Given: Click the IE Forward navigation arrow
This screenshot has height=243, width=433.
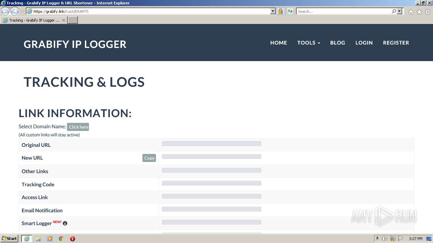Looking at the screenshot, I should (x=15, y=11).
